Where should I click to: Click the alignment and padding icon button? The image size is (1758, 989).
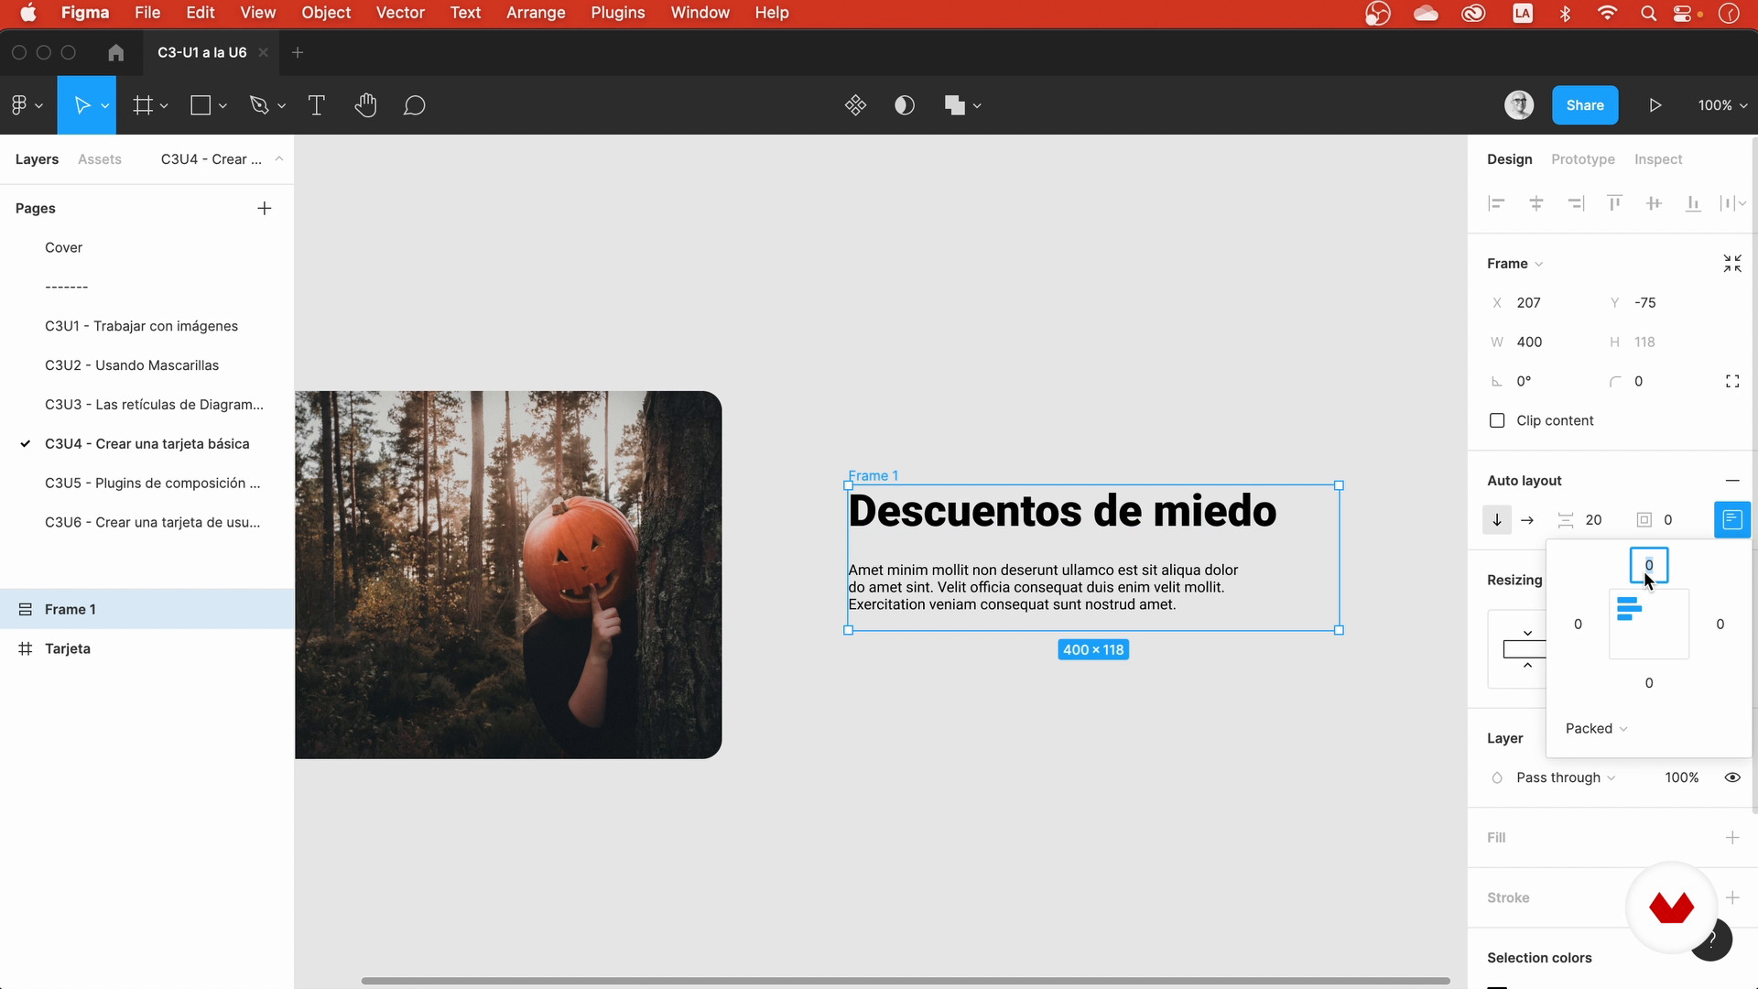click(x=1732, y=520)
